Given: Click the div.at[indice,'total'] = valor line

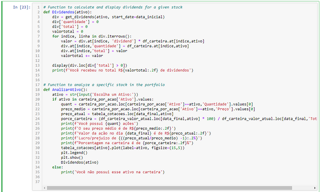Looking at the screenshot, I should [94, 51].
